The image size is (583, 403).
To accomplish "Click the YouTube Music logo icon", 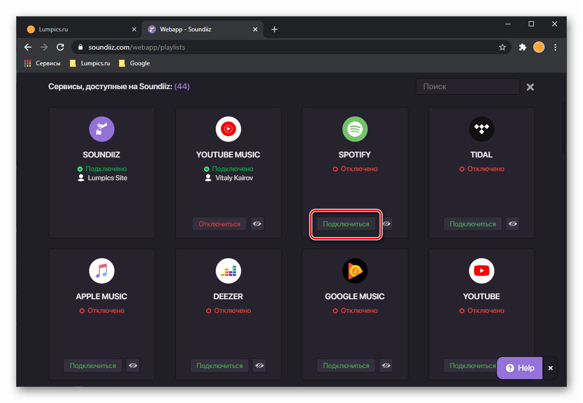I will point(228,129).
